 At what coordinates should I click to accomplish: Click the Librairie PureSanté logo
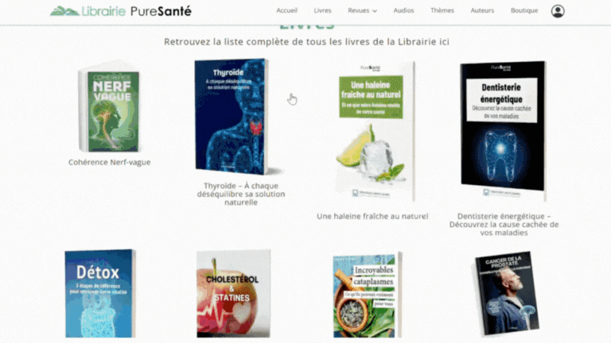tap(121, 11)
